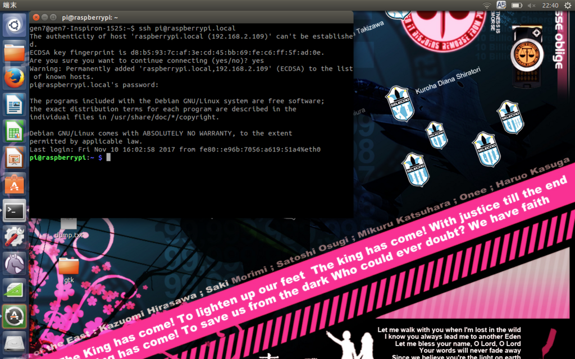This screenshot has width=575, height=359.
Task: Click the ECDSA key fingerprint line
Action: (177, 52)
